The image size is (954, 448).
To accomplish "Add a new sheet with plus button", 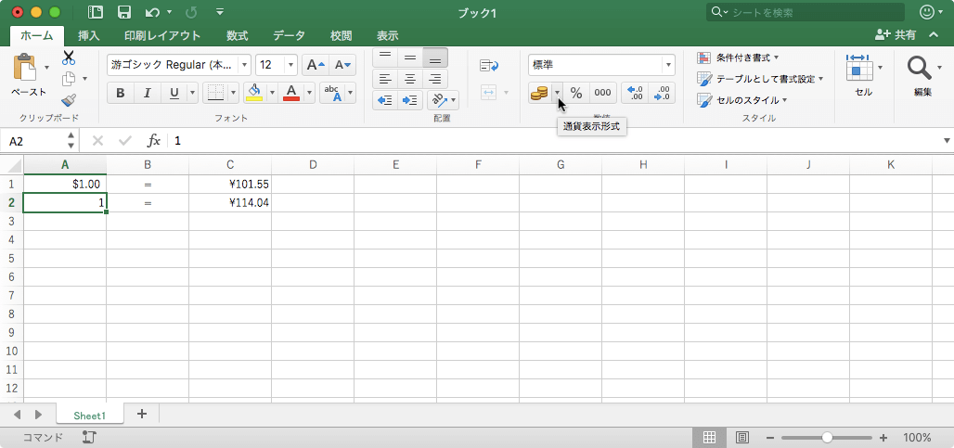I will click(142, 414).
